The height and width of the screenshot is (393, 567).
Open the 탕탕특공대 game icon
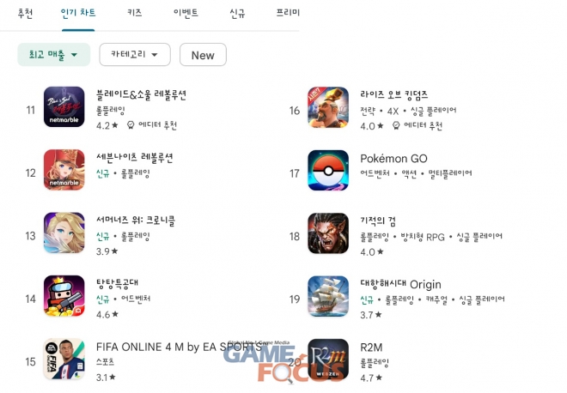[x=64, y=296]
